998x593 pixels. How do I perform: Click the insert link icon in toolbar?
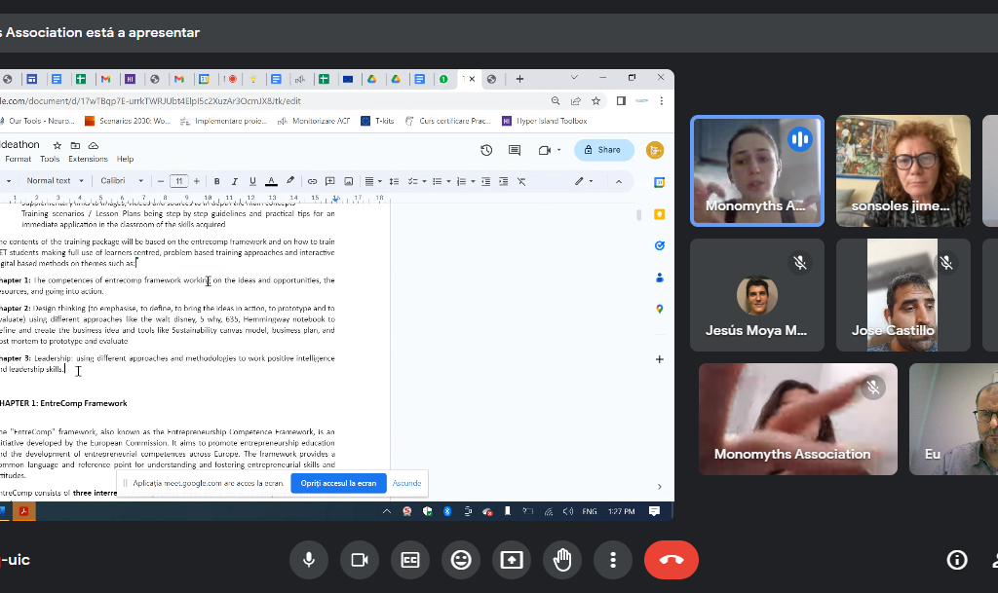[x=312, y=181]
